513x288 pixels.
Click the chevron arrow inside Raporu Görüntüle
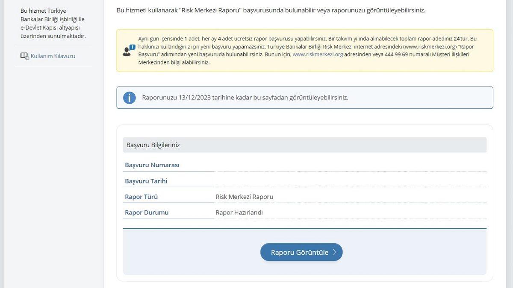[x=334, y=252]
